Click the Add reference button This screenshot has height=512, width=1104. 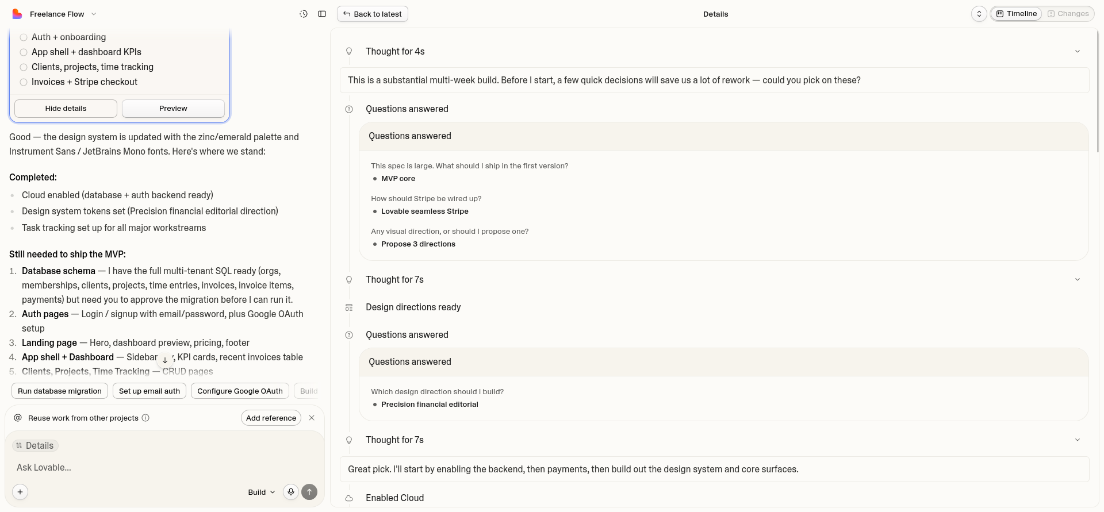271,418
